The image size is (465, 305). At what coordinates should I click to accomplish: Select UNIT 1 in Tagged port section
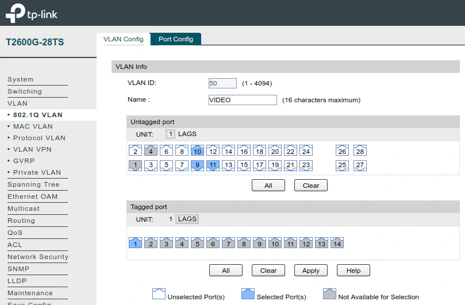coord(171,219)
